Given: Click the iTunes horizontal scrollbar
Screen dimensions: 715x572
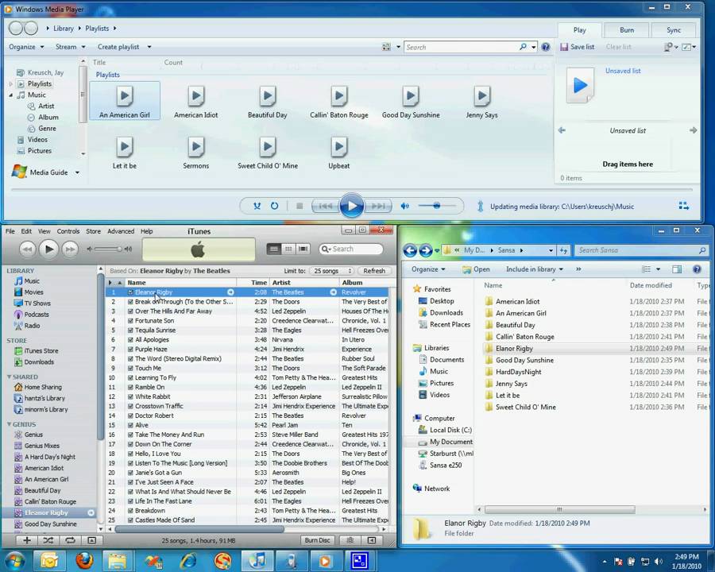Looking at the screenshot, I should pyautogui.click(x=199, y=530).
